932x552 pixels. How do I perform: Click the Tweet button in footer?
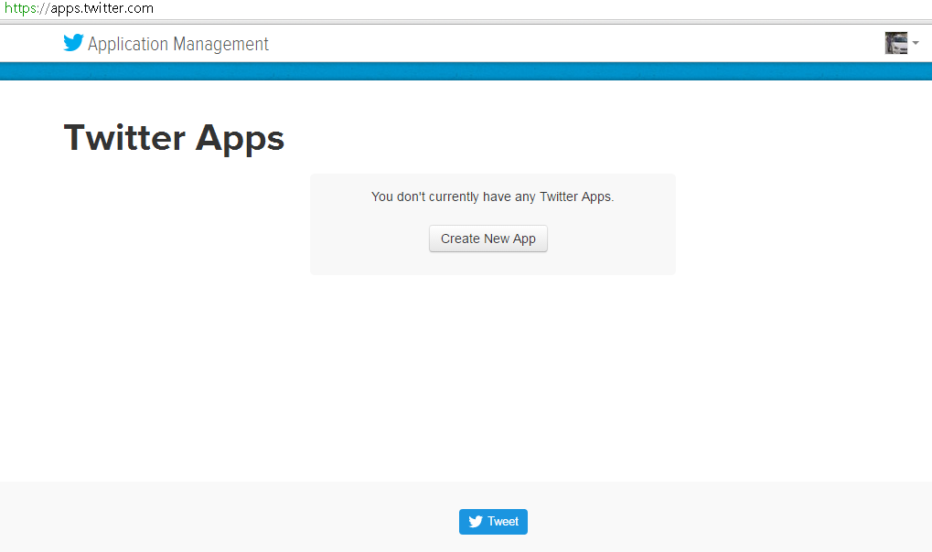tap(493, 522)
